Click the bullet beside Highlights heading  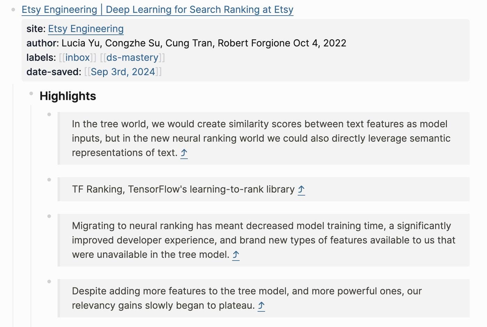tap(31, 93)
